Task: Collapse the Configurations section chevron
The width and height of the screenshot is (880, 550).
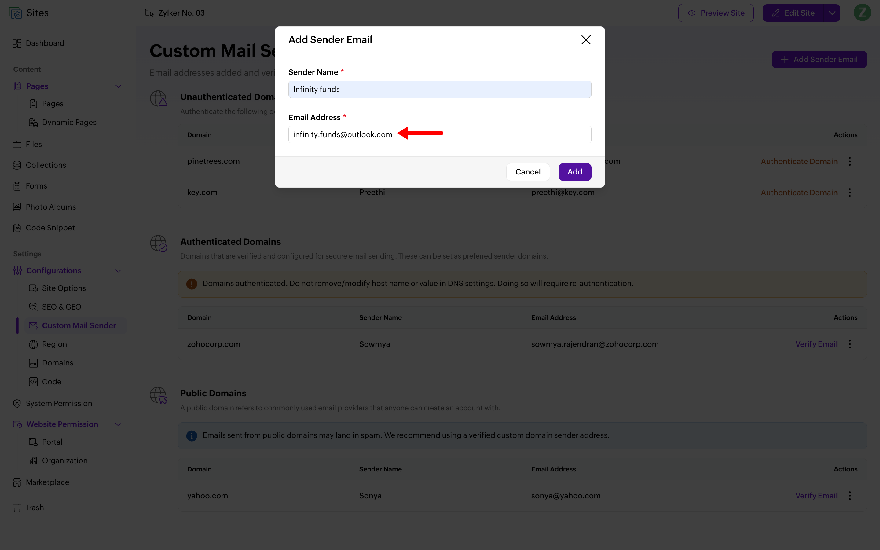Action: [118, 271]
